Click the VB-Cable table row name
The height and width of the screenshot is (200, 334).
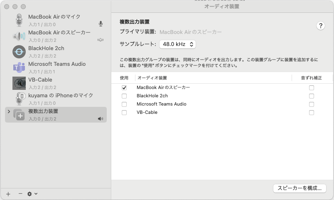coord(147,112)
